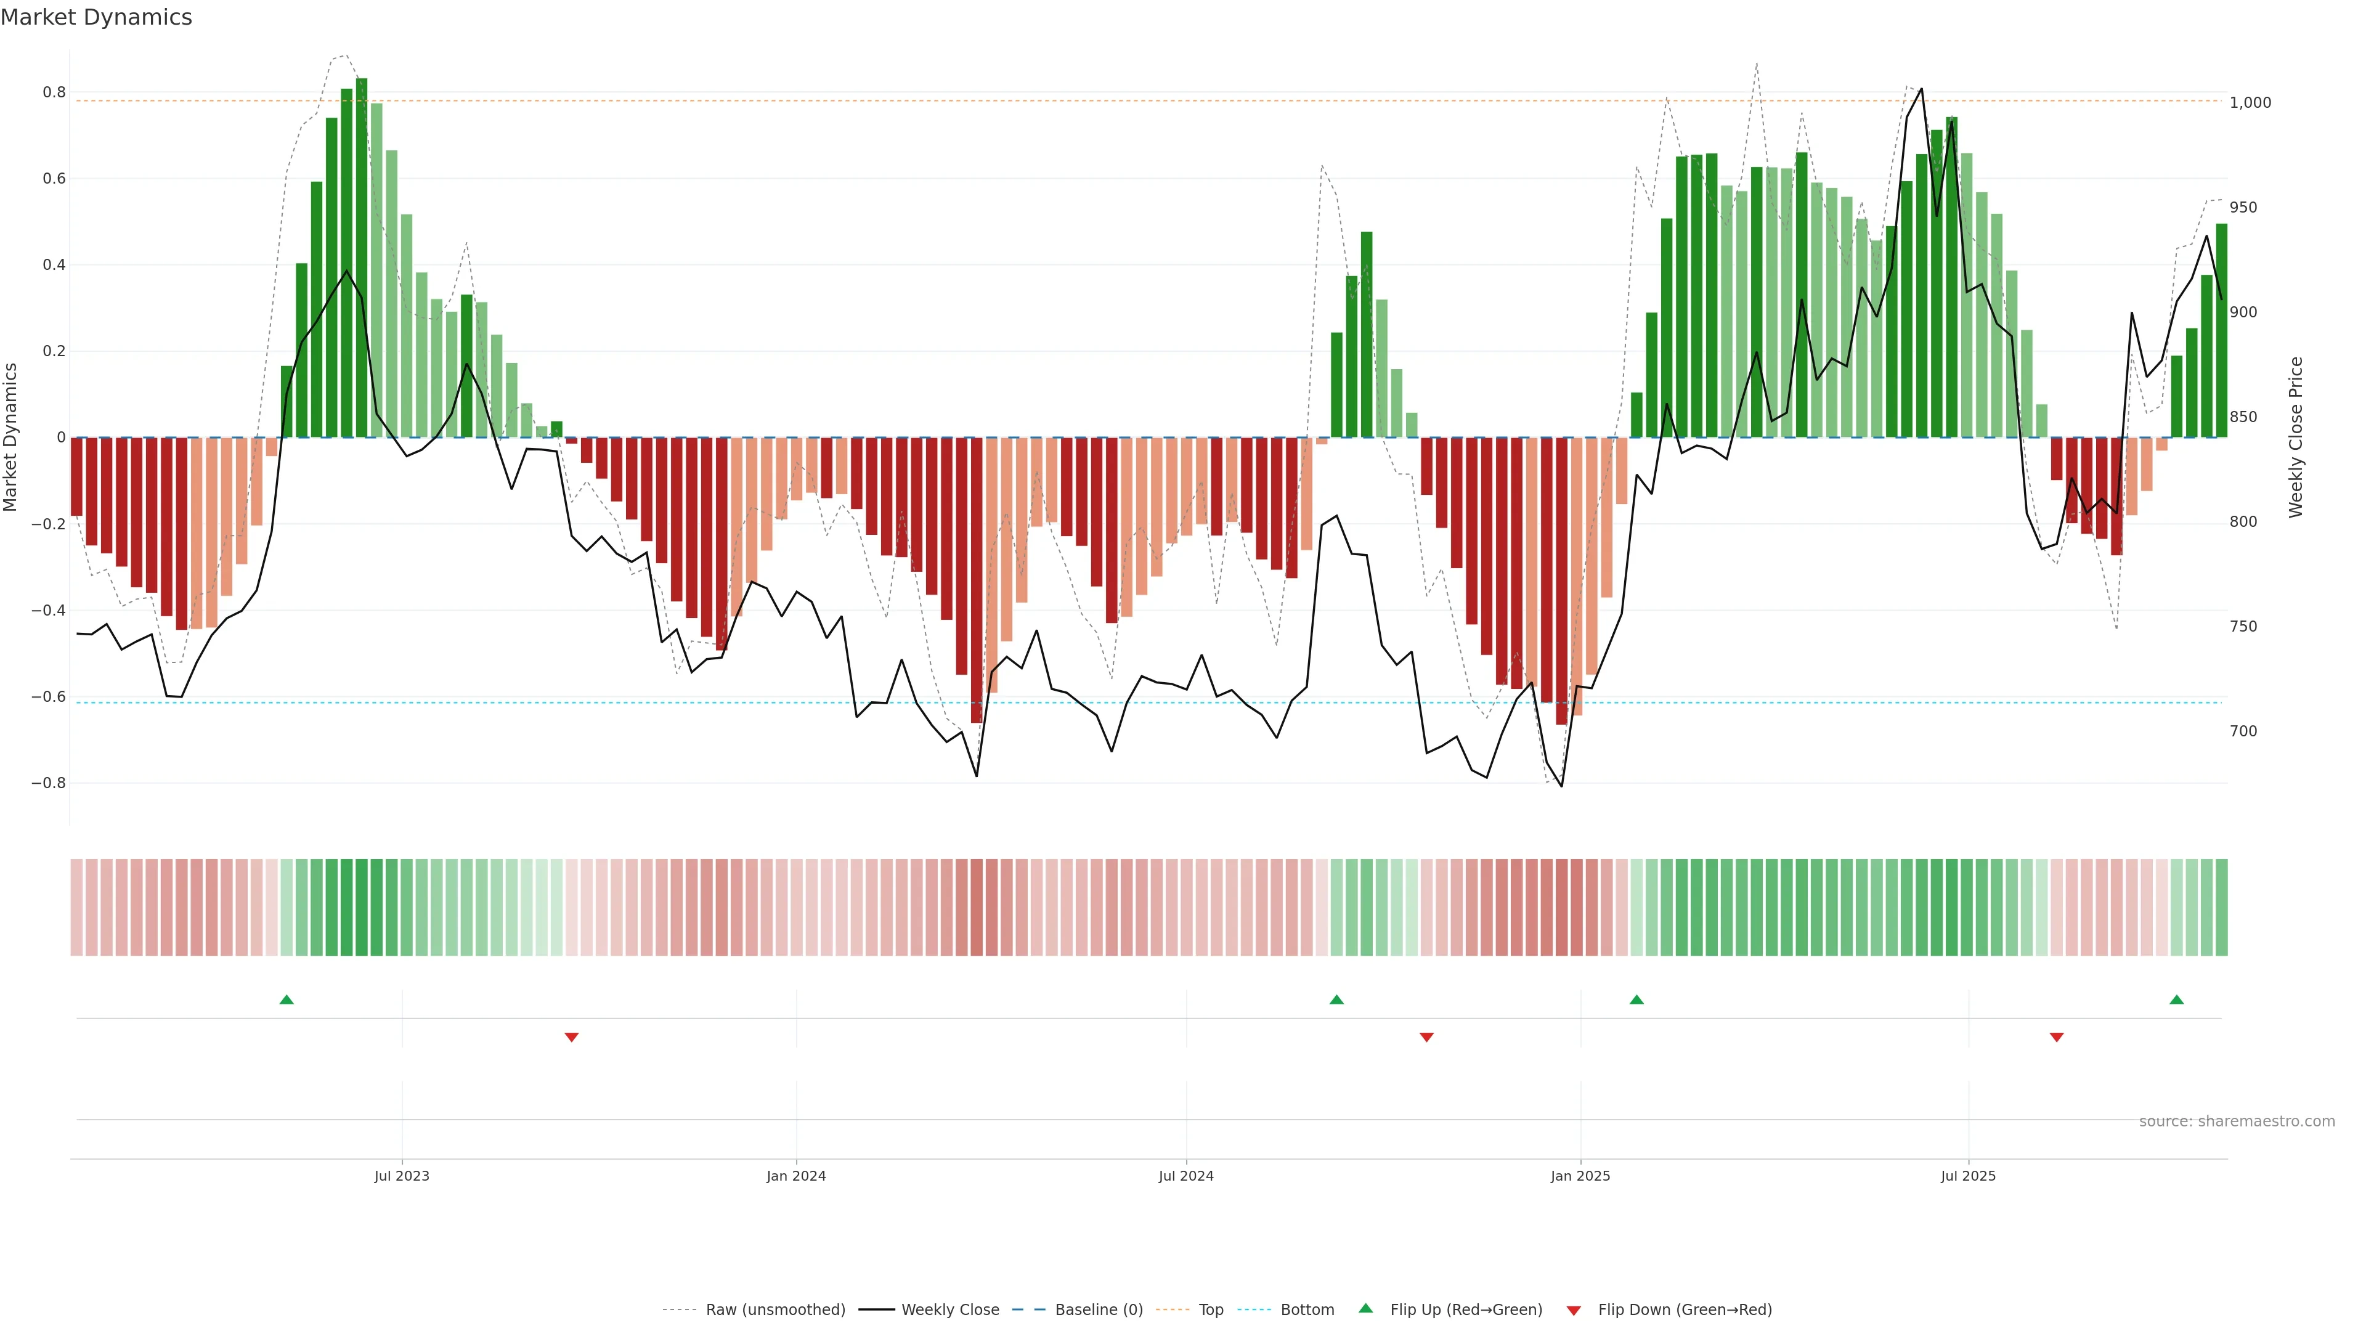Click the red triangle icon in the legend
The image size is (2366, 1331).
pyautogui.click(x=1574, y=1311)
